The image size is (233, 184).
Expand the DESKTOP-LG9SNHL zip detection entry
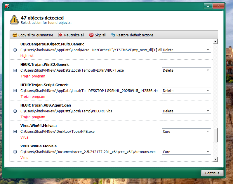pyautogui.click(x=15, y=91)
